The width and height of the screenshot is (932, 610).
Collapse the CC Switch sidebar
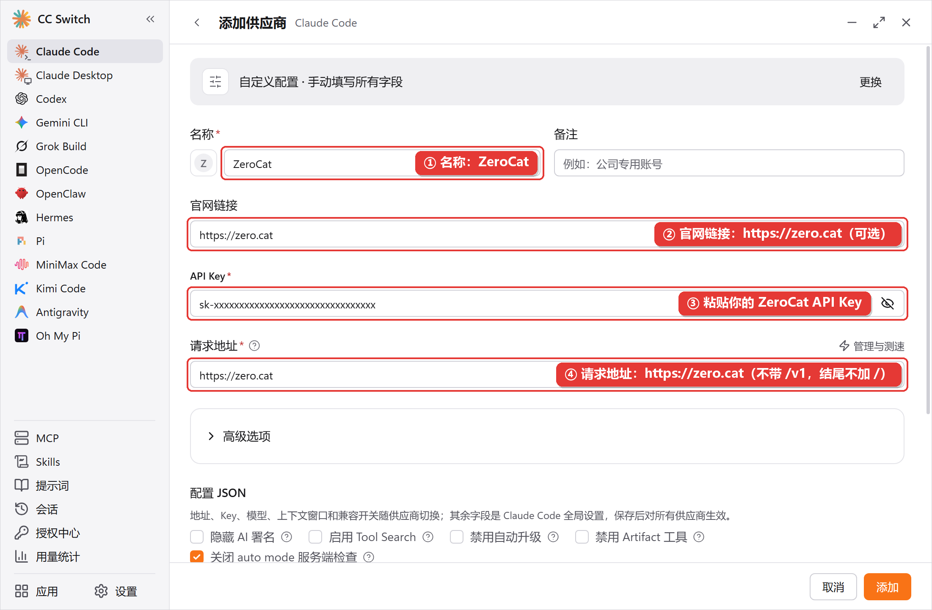tap(150, 19)
